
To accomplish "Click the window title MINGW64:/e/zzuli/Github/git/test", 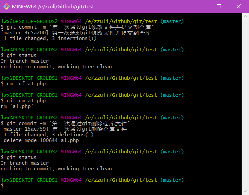I will (x=53, y=6).
